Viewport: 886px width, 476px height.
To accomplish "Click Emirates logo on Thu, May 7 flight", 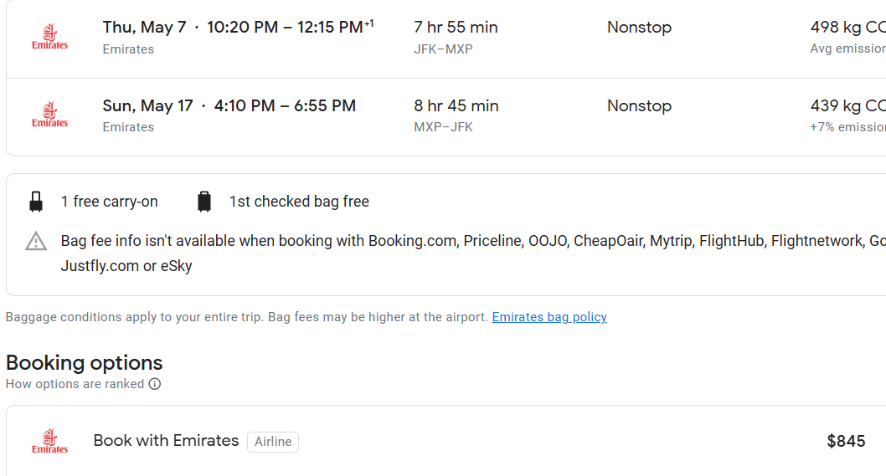I will click(x=49, y=38).
